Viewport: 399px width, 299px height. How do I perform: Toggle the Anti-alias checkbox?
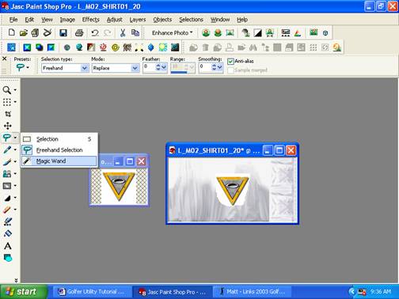pyautogui.click(x=230, y=61)
